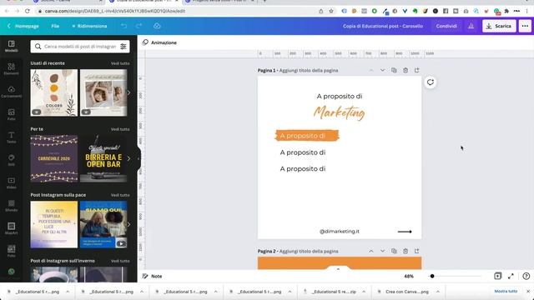The height and width of the screenshot is (300, 534).
Task: Click the browser address bar
Action: coord(177,11)
